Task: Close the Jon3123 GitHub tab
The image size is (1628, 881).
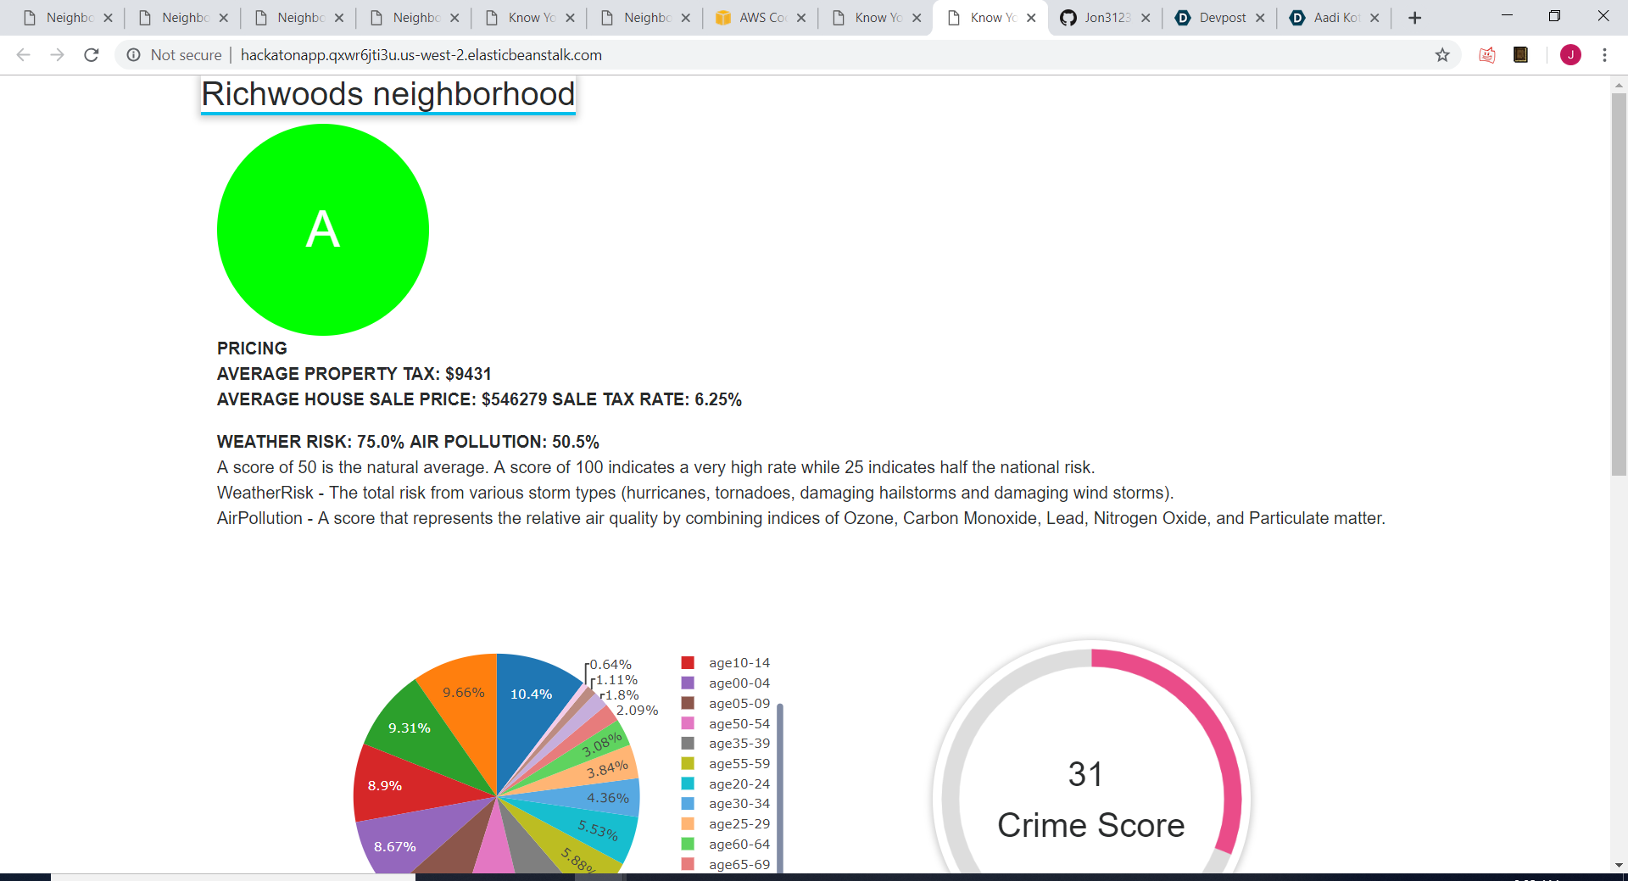Action: [x=1146, y=18]
